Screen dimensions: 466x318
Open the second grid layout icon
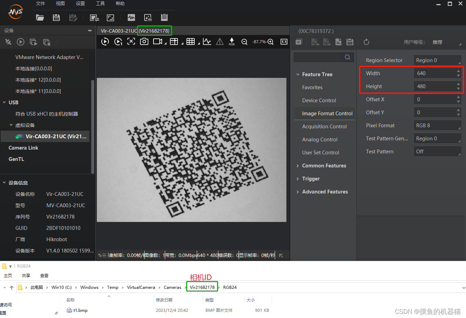(191, 42)
